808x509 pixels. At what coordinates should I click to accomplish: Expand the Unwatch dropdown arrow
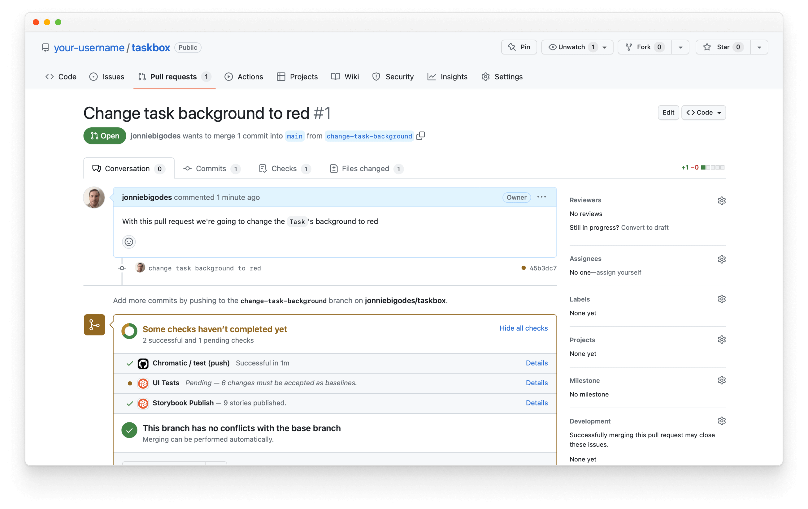coord(607,47)
